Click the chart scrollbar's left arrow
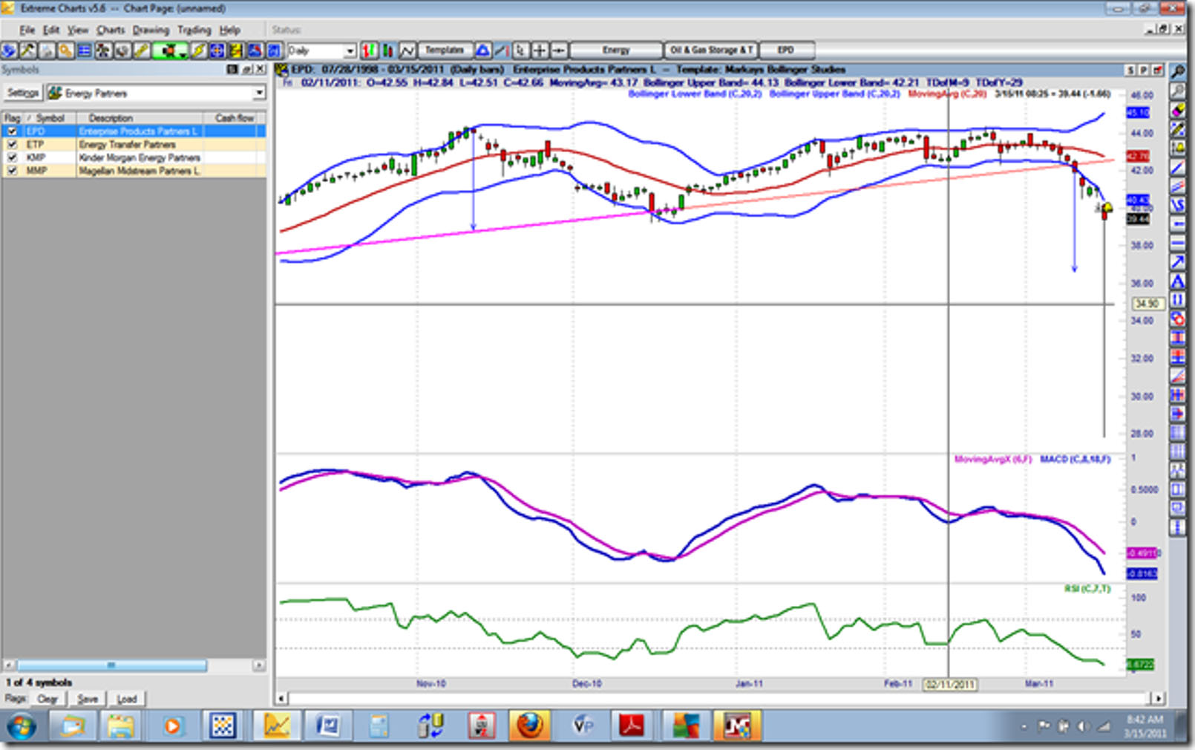This screenshot has height=750, width=1195. coord(281,699)
